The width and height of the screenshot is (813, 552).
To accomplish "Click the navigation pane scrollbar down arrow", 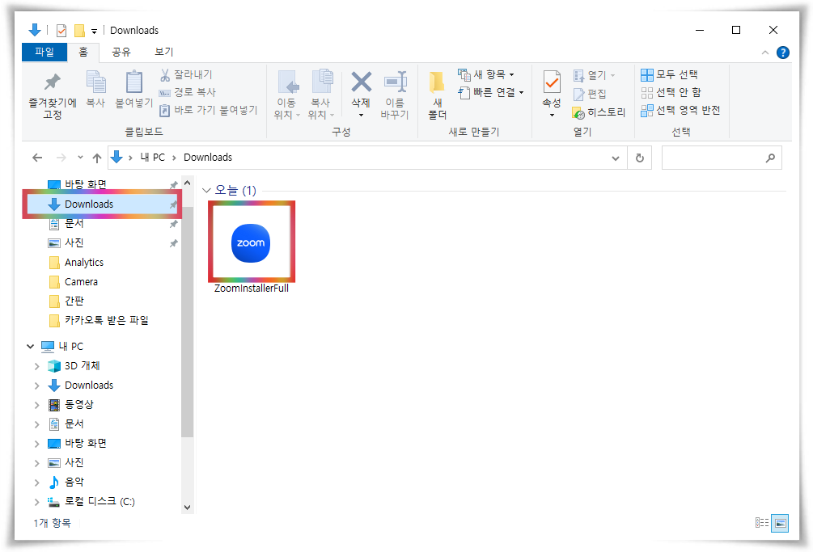I will pyautogui.click(x=187, y=508).
